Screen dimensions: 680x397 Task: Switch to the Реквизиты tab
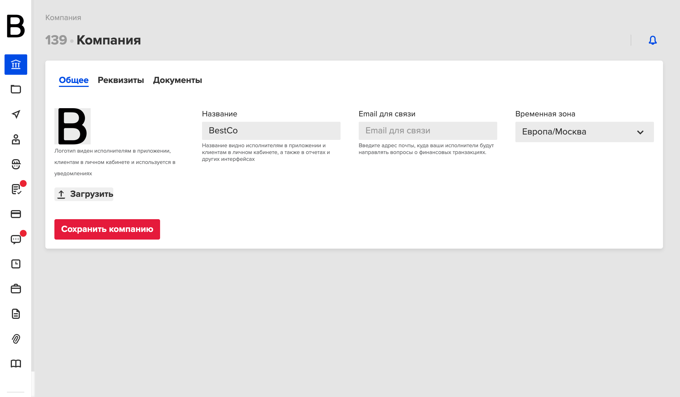click(x=121, y=80)
